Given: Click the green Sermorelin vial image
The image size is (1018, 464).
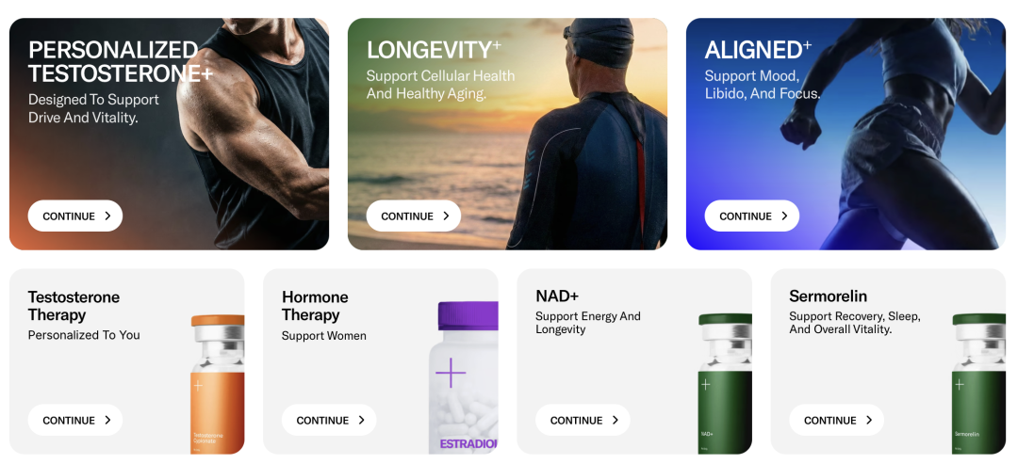Looking at the screenshot, I should [x=979, y=383].
